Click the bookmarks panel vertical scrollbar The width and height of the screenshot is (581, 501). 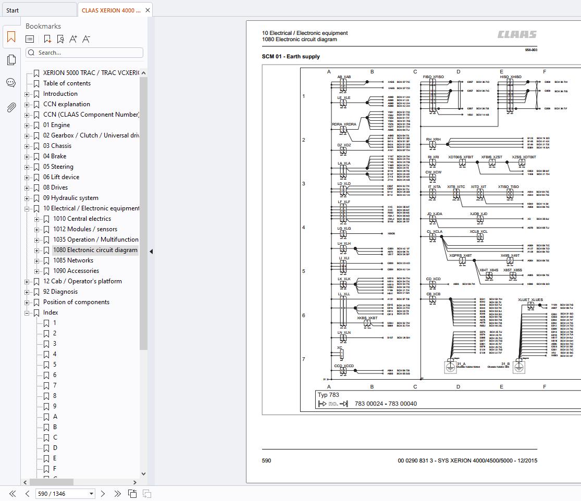click(x=143, y=208)
